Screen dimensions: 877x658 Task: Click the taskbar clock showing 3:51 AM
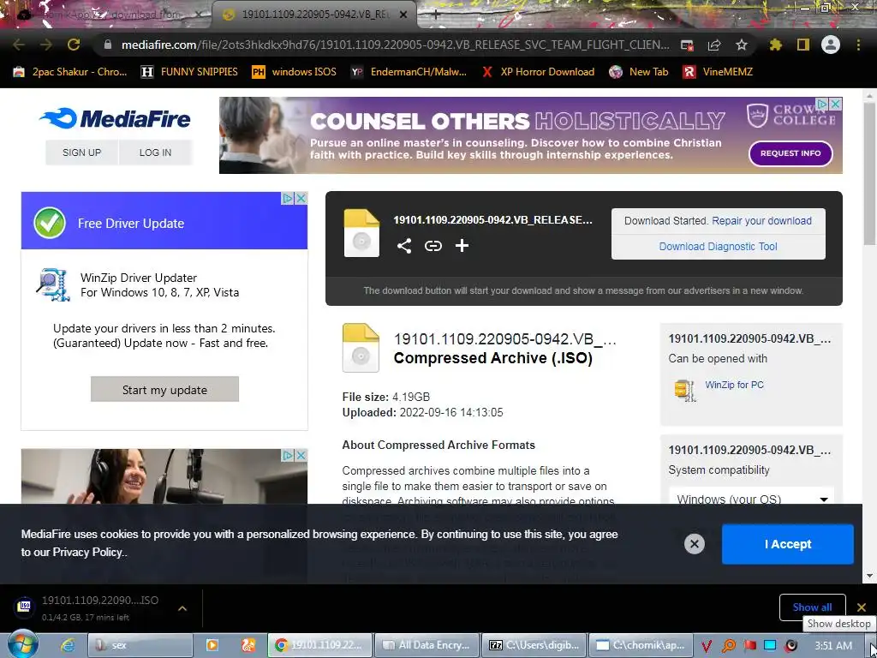pyautogui.click(x=833, y=646)
